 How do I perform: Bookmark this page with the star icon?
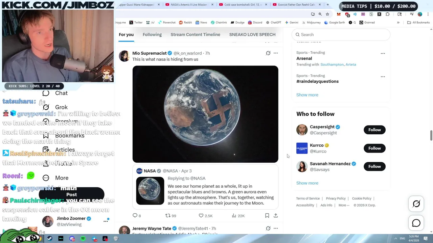pyautogui.click(x=327, y=14)
